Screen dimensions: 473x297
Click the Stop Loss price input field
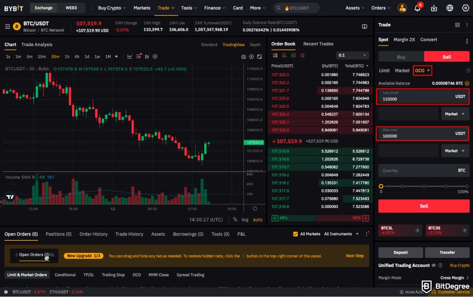point(423,133)
